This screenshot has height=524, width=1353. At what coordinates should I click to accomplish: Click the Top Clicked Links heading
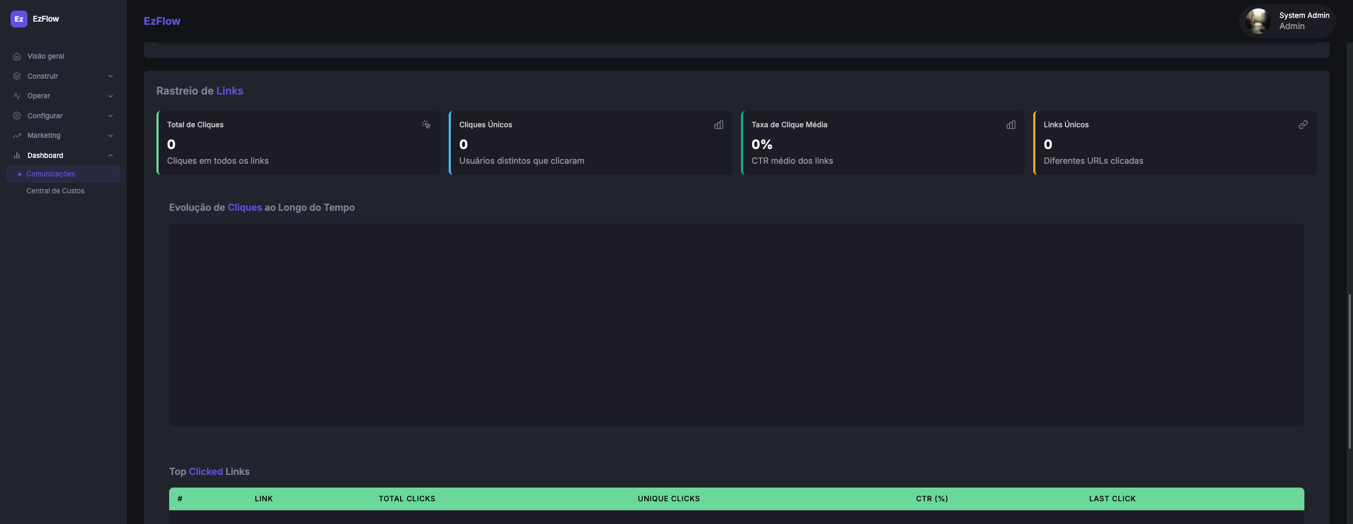209,472
